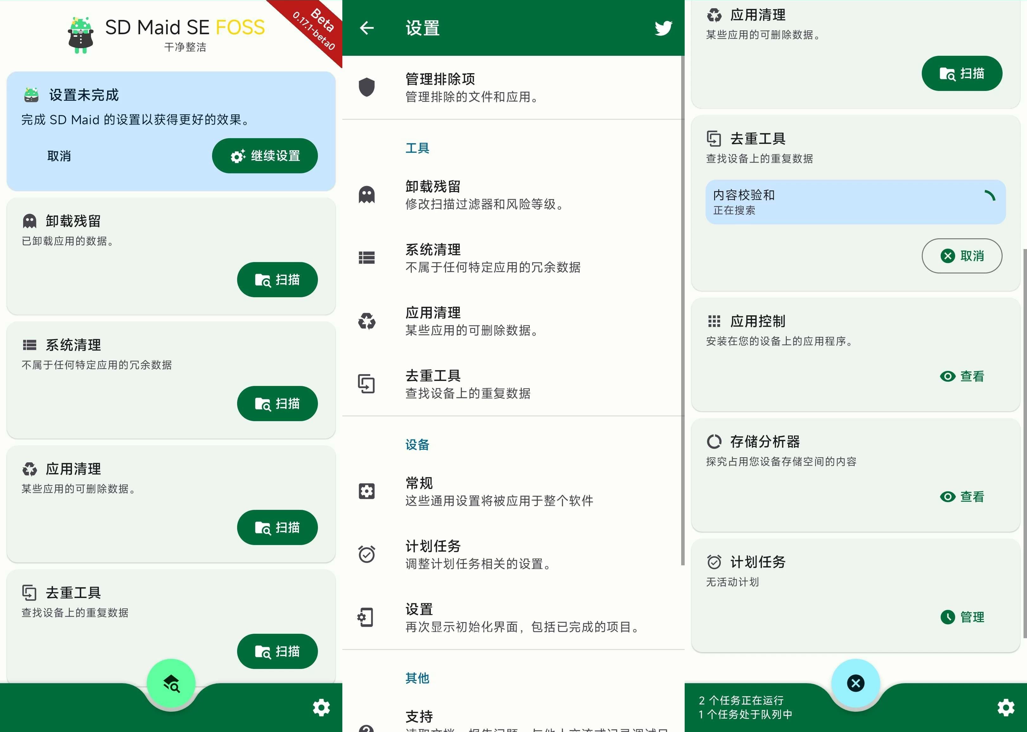Click the phone-gear icon beside 设置
1027x732 pixels.
coord(365,618)
